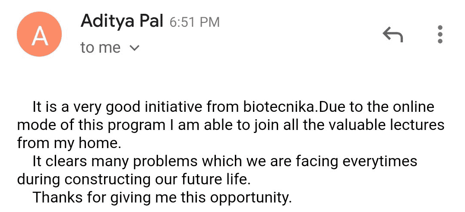Show recipients by clicking 'to me'
Screen dimensions: 465x212
(100, 48)
